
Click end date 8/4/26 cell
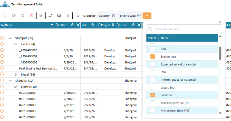pos(90,68)
